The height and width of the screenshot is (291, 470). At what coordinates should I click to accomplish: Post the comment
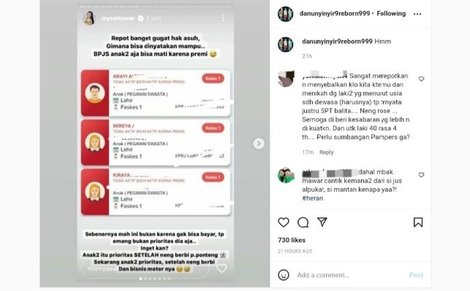(x=416, y=275)
